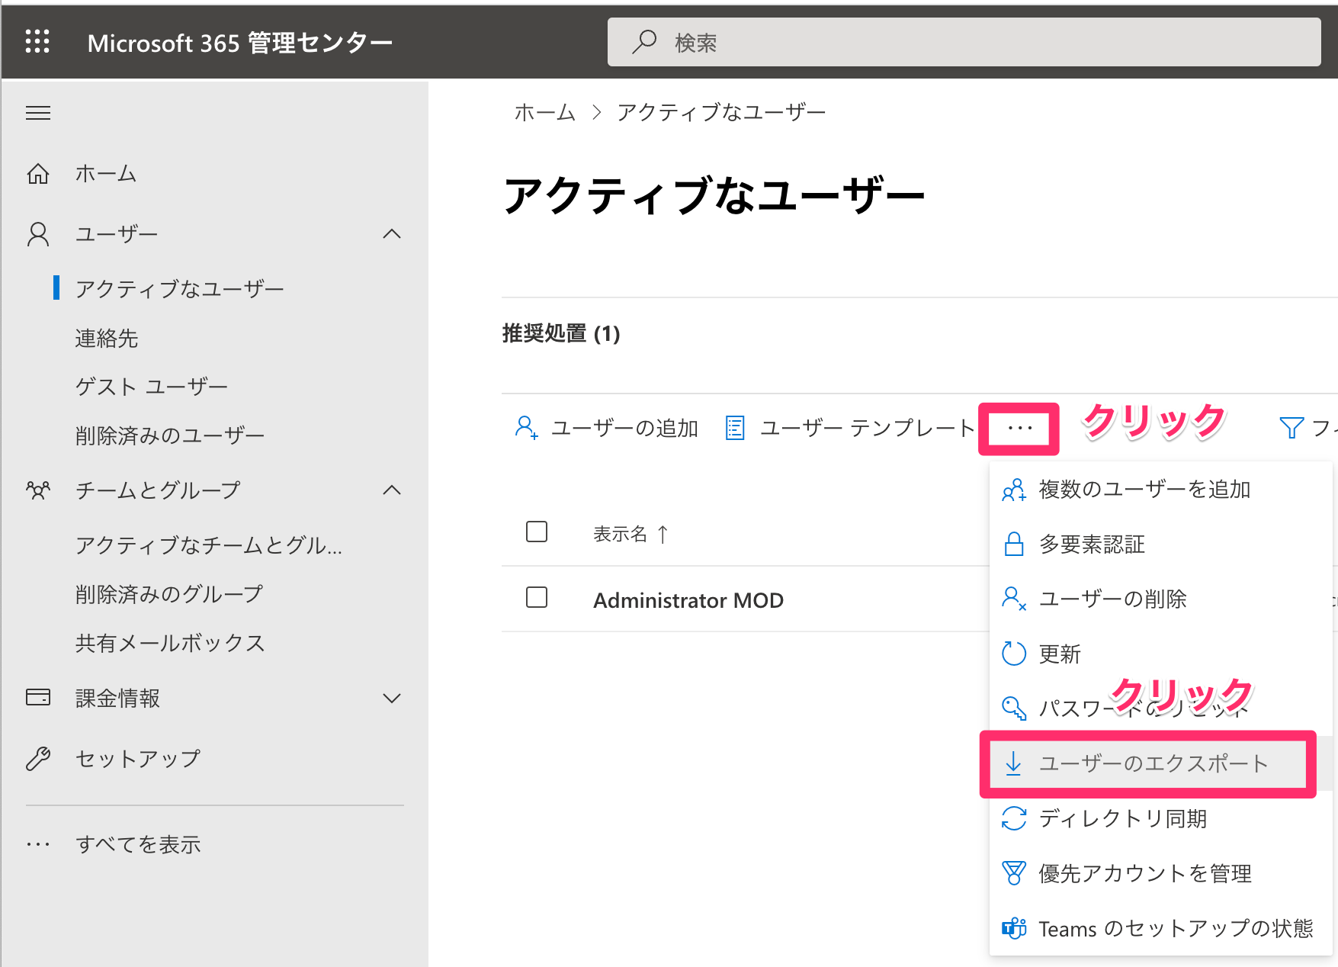1338x967 pixels.
Task: Select ユーザーの削除 menu item
Action: click(x=1161, y=599)
